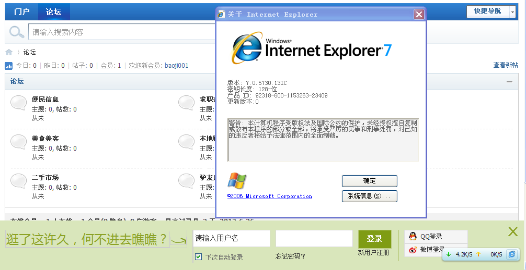Click the search magnifier icon
This screenshot has width=526, height=270.
(x=16, y=32)
